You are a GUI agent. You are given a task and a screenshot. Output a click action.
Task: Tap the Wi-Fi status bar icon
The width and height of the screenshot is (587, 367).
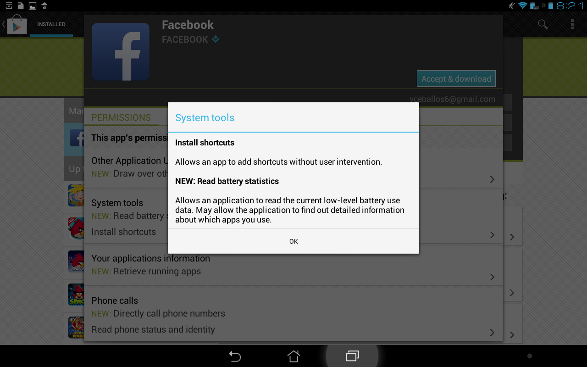tap(522, 6)
